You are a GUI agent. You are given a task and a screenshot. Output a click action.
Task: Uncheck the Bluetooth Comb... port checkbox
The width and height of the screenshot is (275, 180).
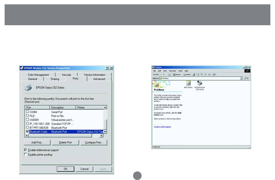[x=27, y=131]
